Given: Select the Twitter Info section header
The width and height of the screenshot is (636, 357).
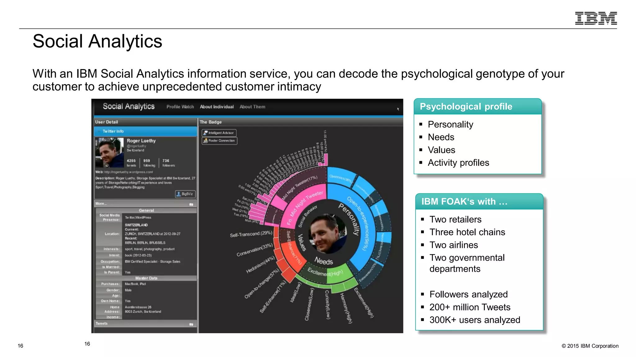Looking at the screenshot, I should point(145,131).
